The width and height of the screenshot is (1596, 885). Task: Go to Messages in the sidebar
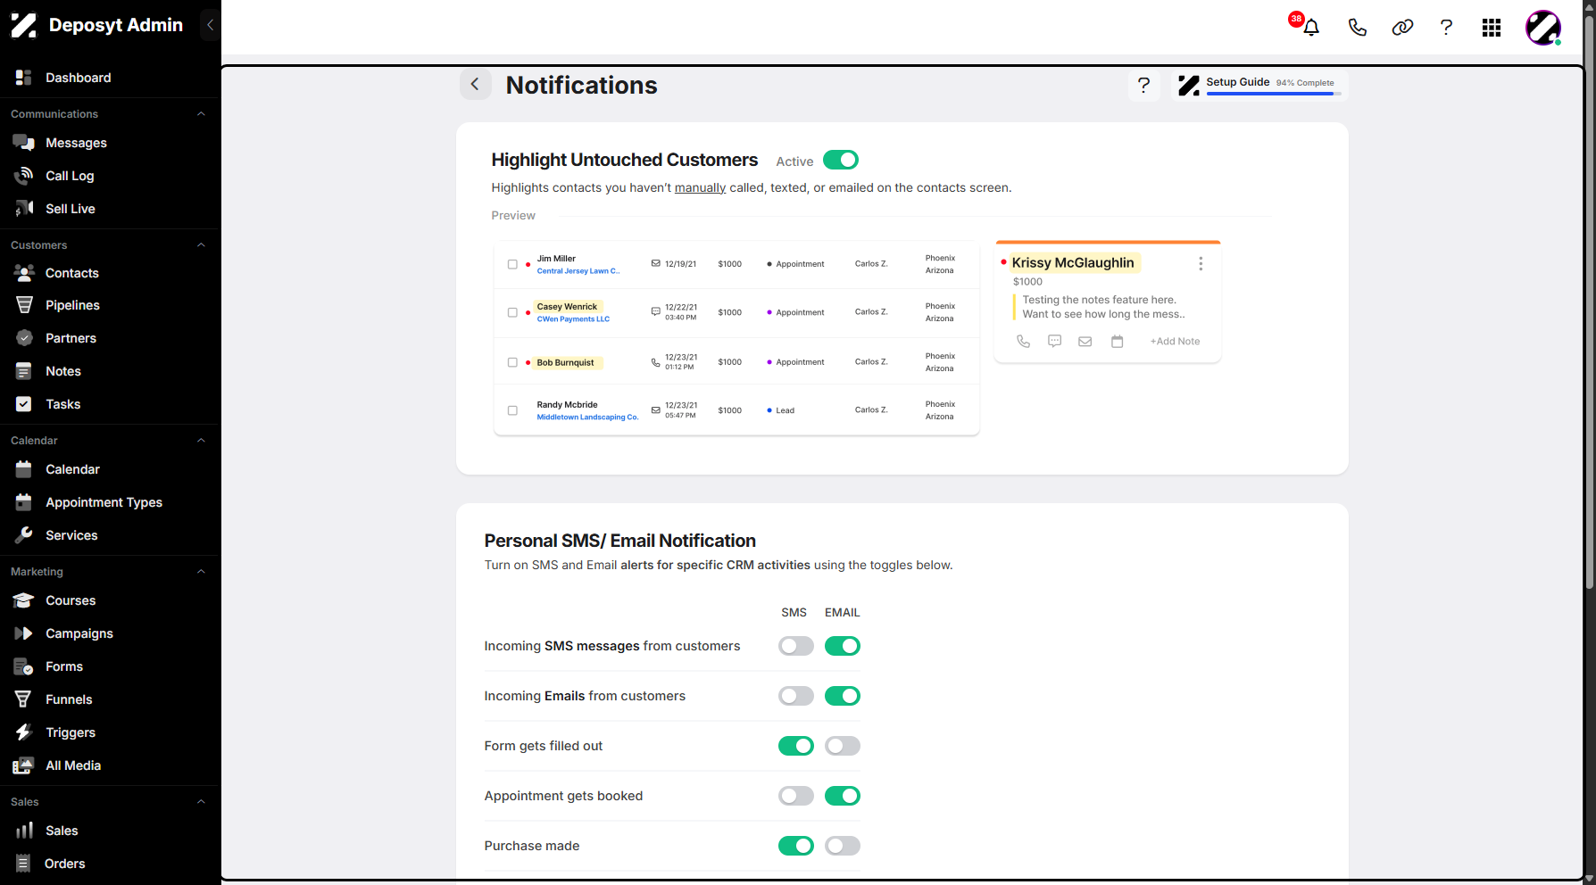pos(76,143)
